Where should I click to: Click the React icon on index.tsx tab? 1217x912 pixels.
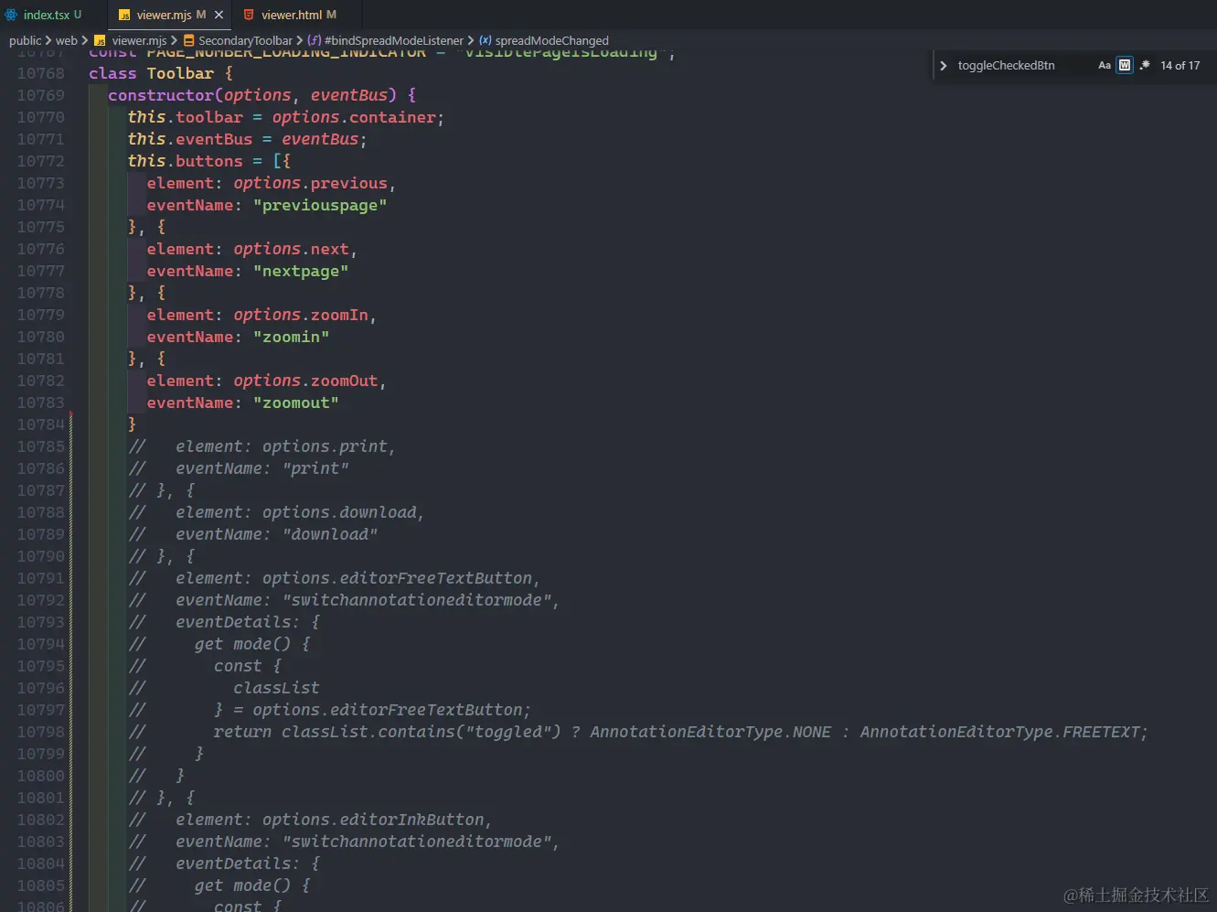[x=11, y=15]
